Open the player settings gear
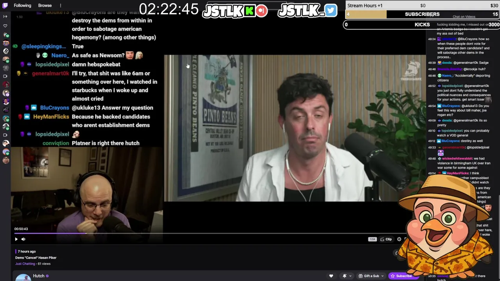The height and width of the screenshot is (281, 500). (x=399, y=239)
